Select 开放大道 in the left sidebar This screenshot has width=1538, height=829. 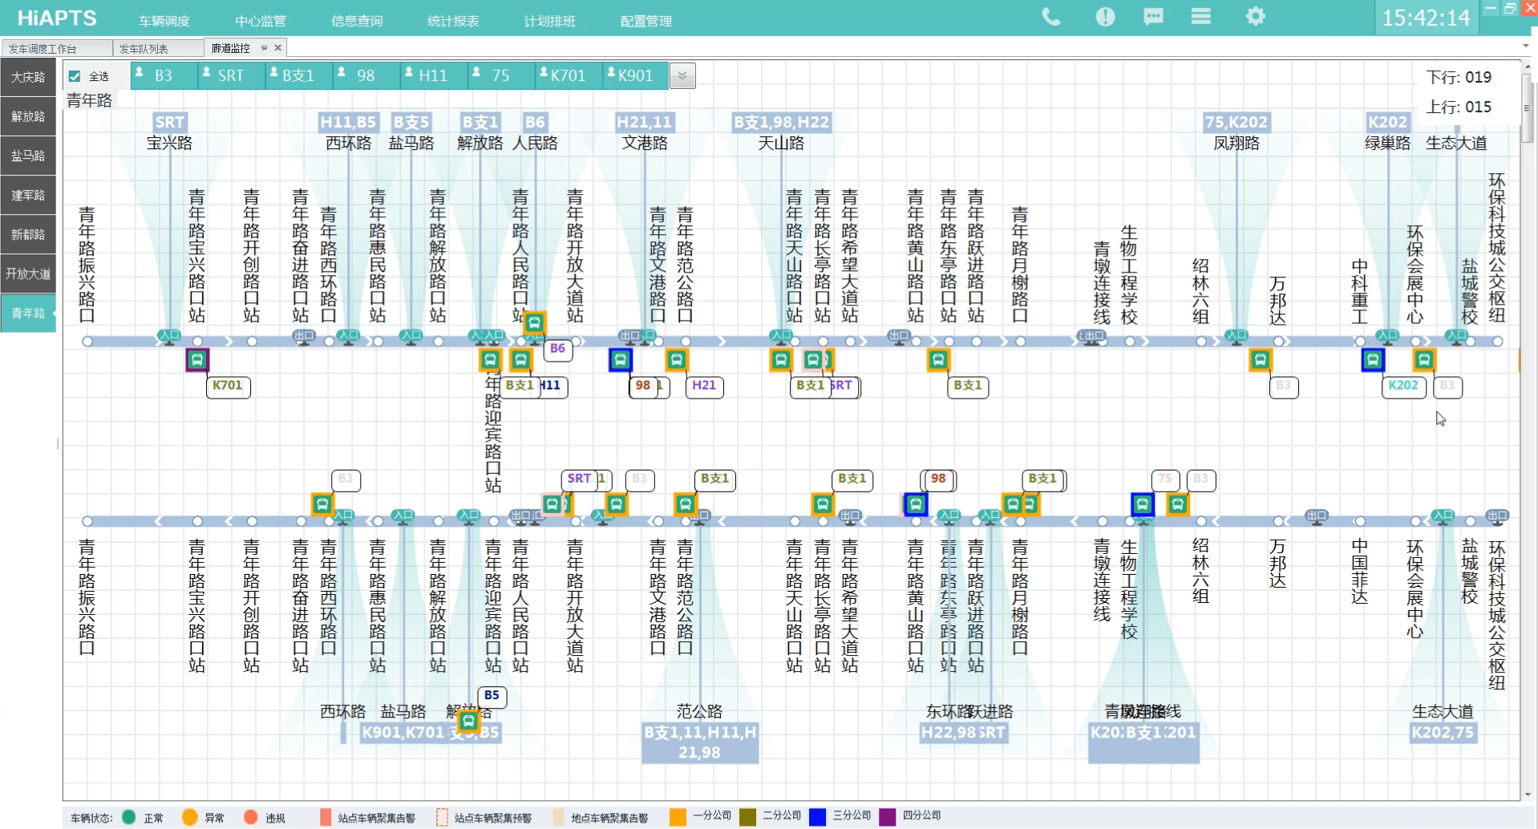tap(28, 273)
